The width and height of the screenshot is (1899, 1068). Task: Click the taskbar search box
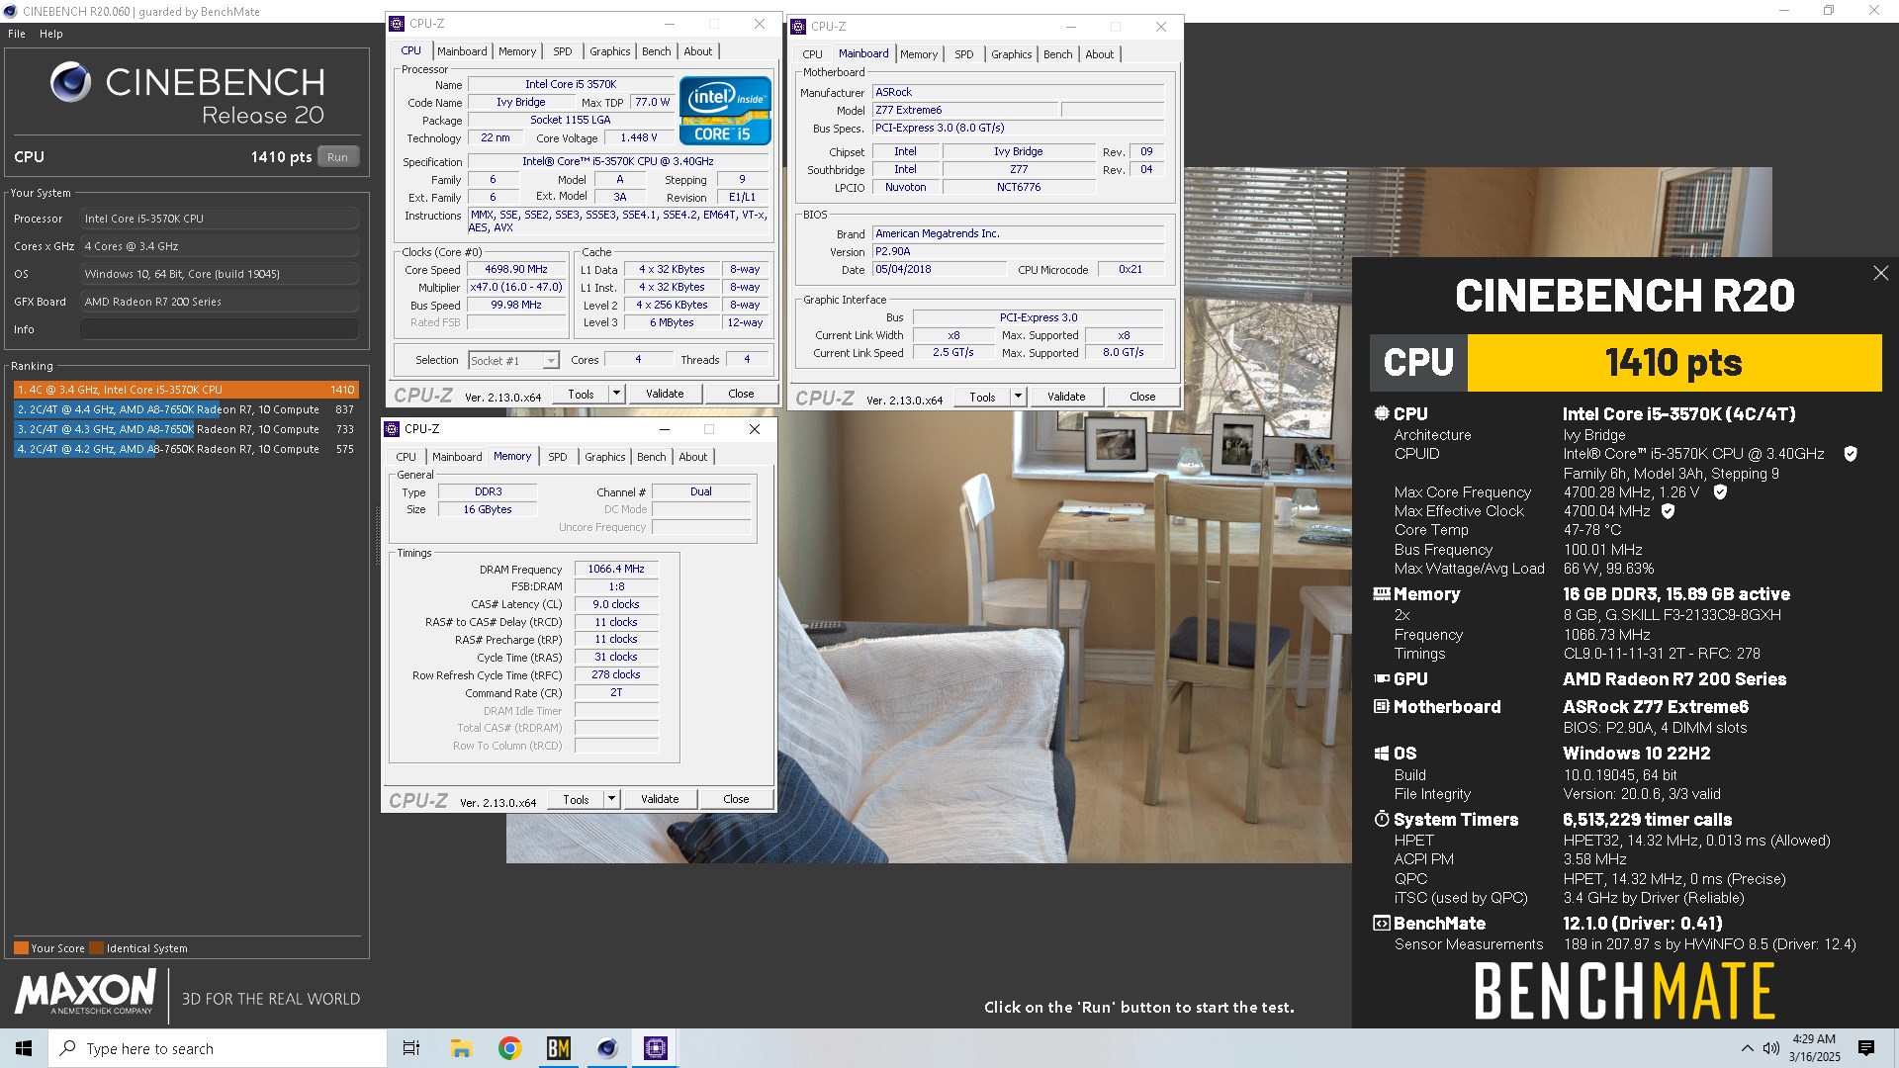coord(218,1048)
